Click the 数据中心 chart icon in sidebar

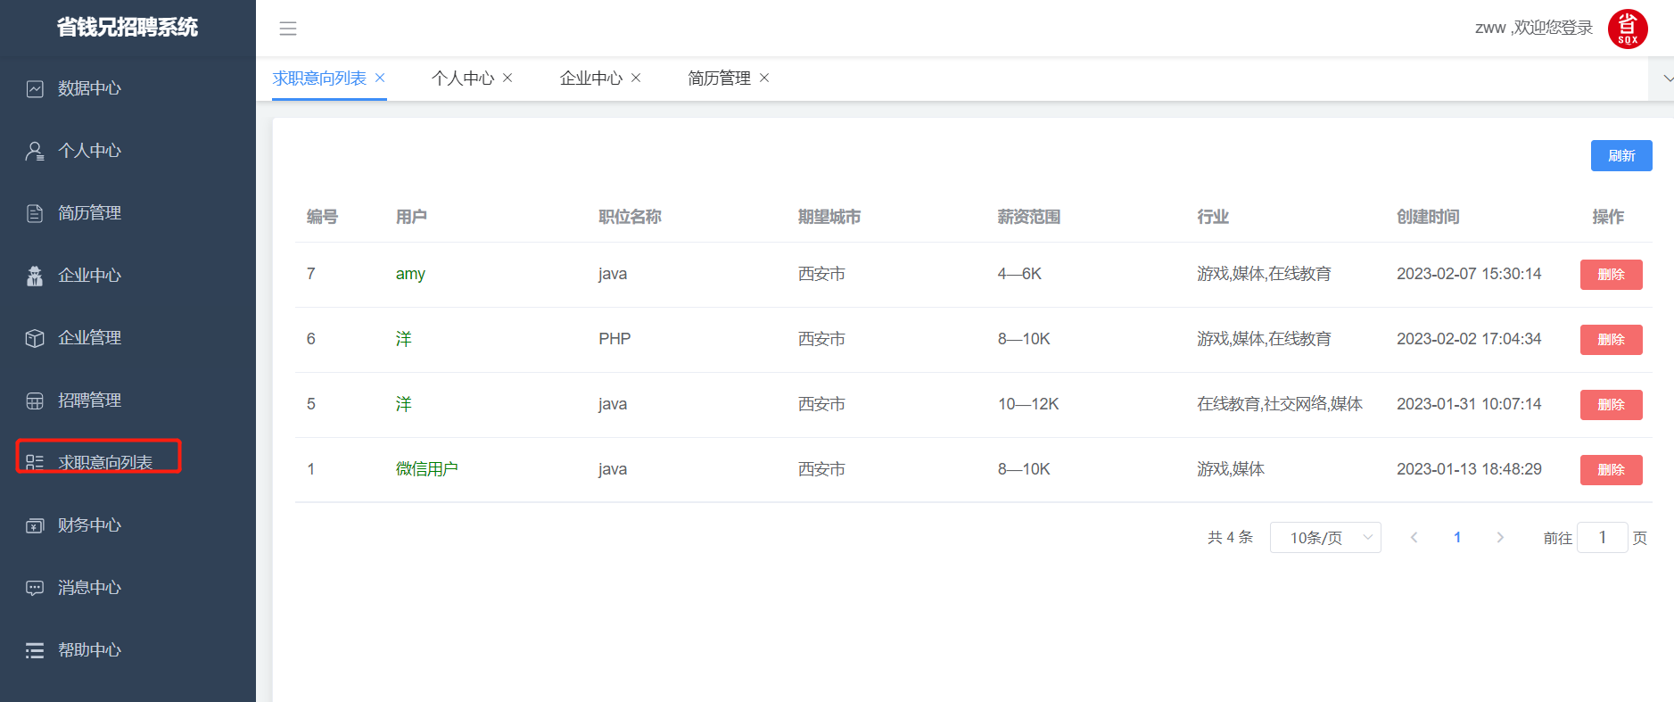(35, 89)
